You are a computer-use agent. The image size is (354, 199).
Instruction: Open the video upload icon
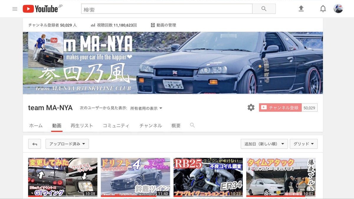pyautogui.click(x=301, y=9)
